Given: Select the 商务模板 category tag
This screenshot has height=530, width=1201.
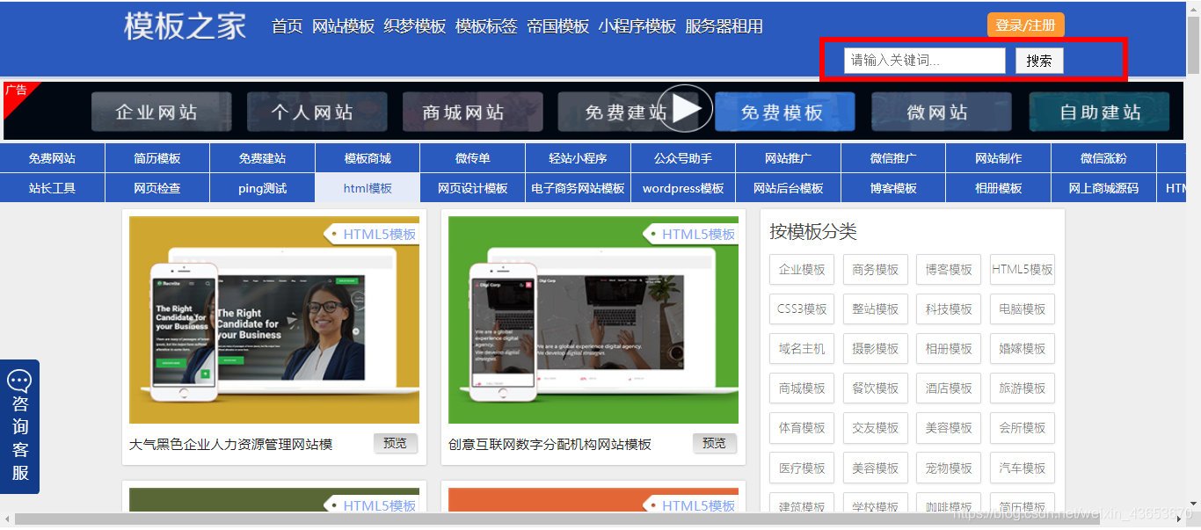Looking at the screenshot, I should pos(876,270).
